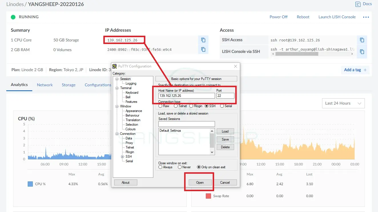Collapse the Terminal tree node
Screen dimensions: 378x212
117,88
